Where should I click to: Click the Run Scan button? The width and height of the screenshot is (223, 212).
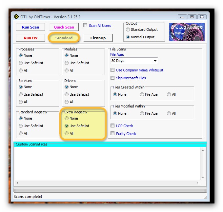(30, 27)
